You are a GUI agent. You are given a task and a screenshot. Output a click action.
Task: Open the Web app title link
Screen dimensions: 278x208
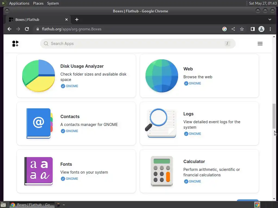[188, 69]
